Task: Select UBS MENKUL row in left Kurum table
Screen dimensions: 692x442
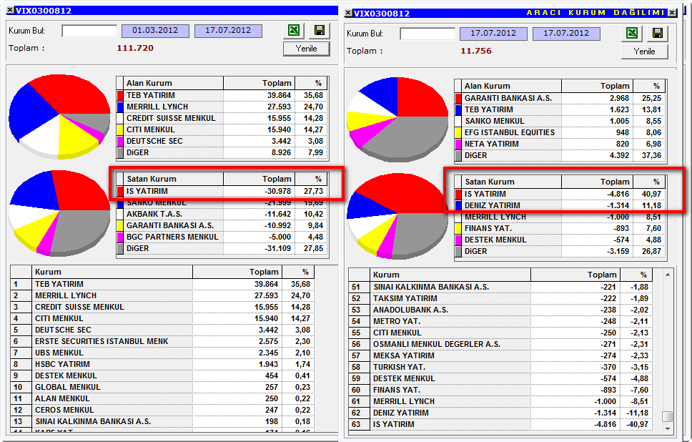Action: (162, 353)
